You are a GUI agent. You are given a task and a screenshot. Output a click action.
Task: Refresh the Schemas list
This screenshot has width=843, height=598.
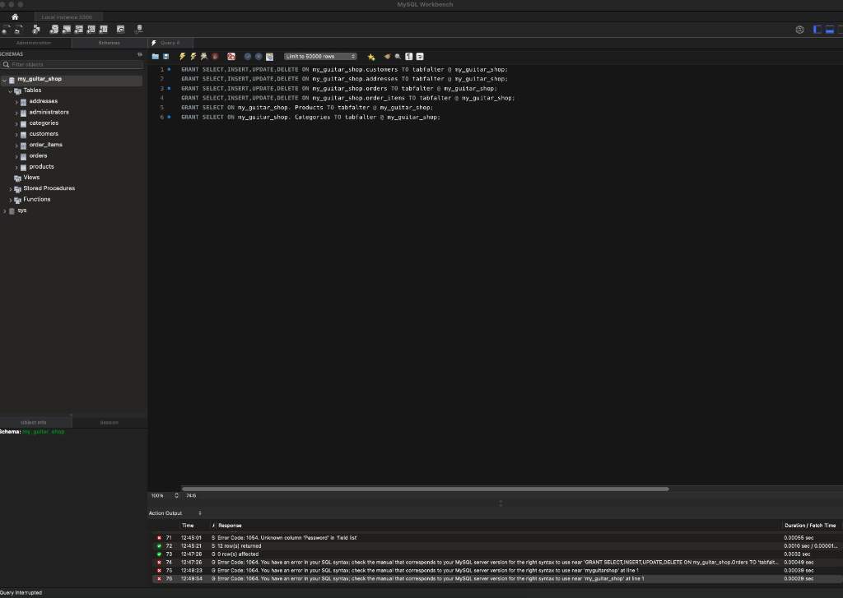(140, 53)
